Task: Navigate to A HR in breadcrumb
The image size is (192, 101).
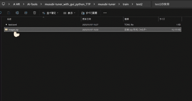Action: tap(17, 4)
